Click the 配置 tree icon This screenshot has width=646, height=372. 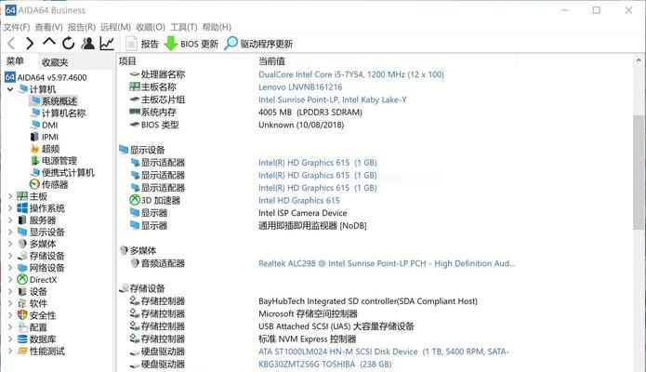pos(22,327)
